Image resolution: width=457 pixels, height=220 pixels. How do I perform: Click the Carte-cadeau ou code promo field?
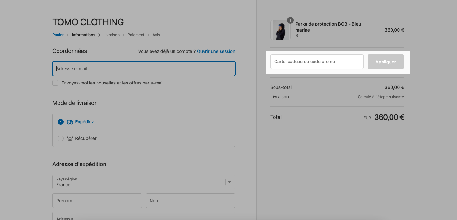click(317, 62)
